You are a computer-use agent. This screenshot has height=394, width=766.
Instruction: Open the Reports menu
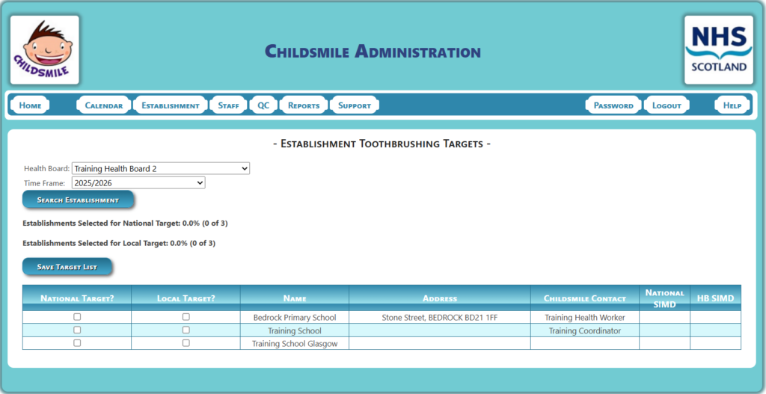(304, 105)
